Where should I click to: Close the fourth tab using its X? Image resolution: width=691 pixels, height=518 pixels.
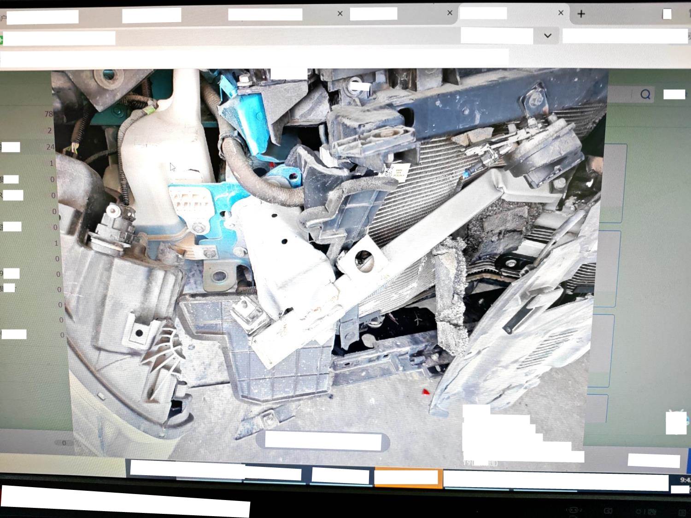tap(450, 13)
